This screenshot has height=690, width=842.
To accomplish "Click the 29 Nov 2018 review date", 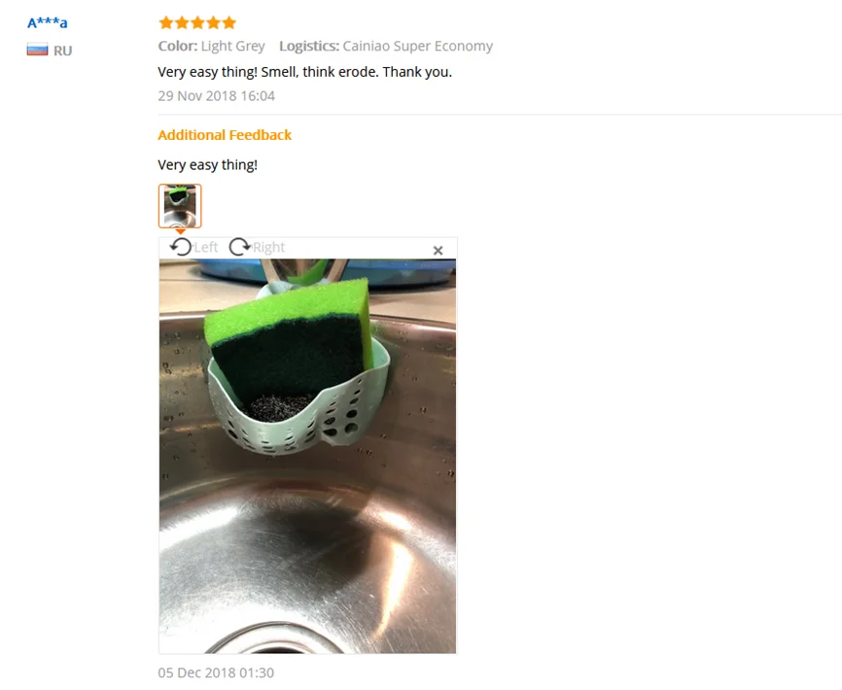I will pyautogui.click(x=217, y=96).
